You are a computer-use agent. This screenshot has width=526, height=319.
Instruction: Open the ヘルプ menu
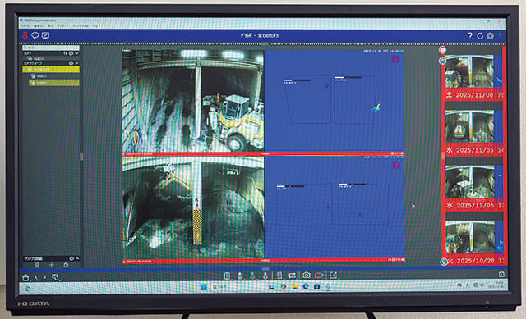(x=96, y=25)
